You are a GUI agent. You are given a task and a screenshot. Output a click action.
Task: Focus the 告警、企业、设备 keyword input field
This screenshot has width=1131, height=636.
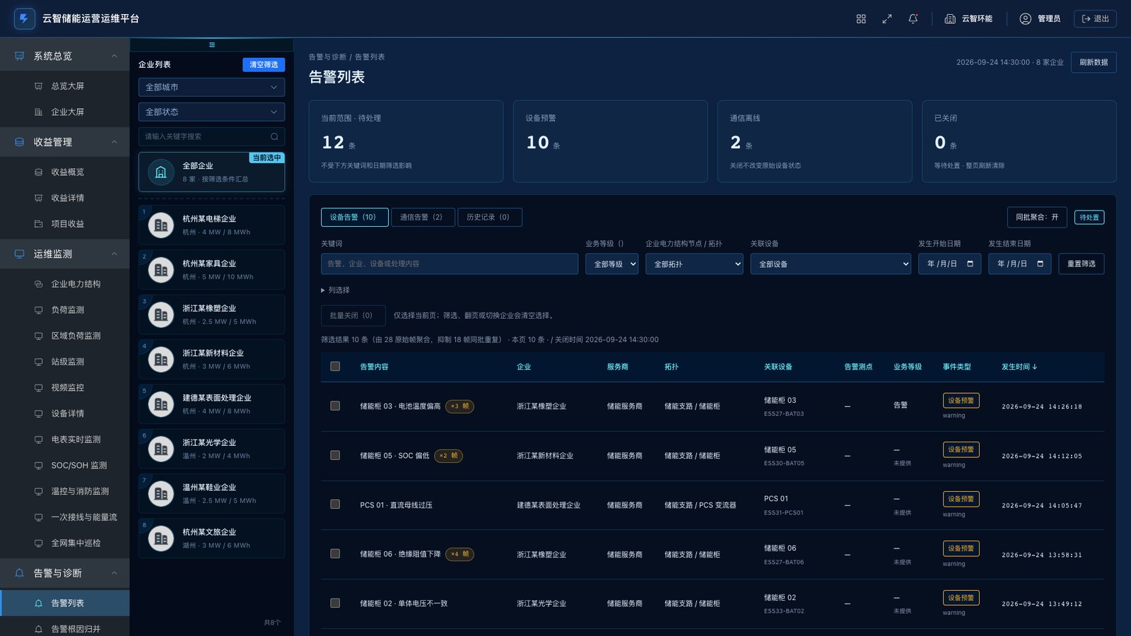450,264
